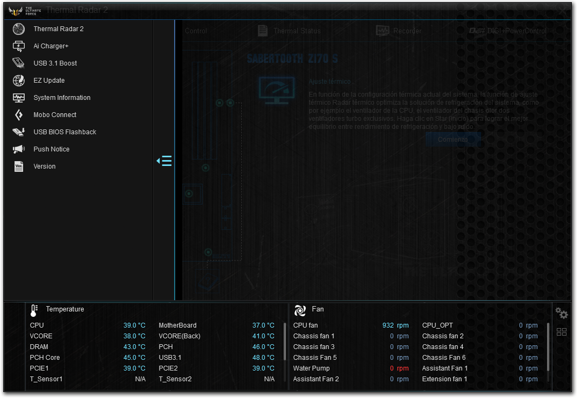Screen dimensions: 581x399
Task: Open monitor settings via the gears icon
Action: point(562,313)
